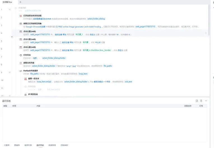Switch to the 图像库 tab

(x=17, y=145)
